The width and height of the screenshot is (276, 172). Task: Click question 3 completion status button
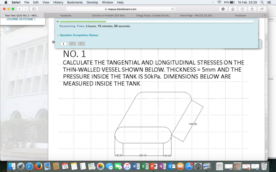(81, 44)
